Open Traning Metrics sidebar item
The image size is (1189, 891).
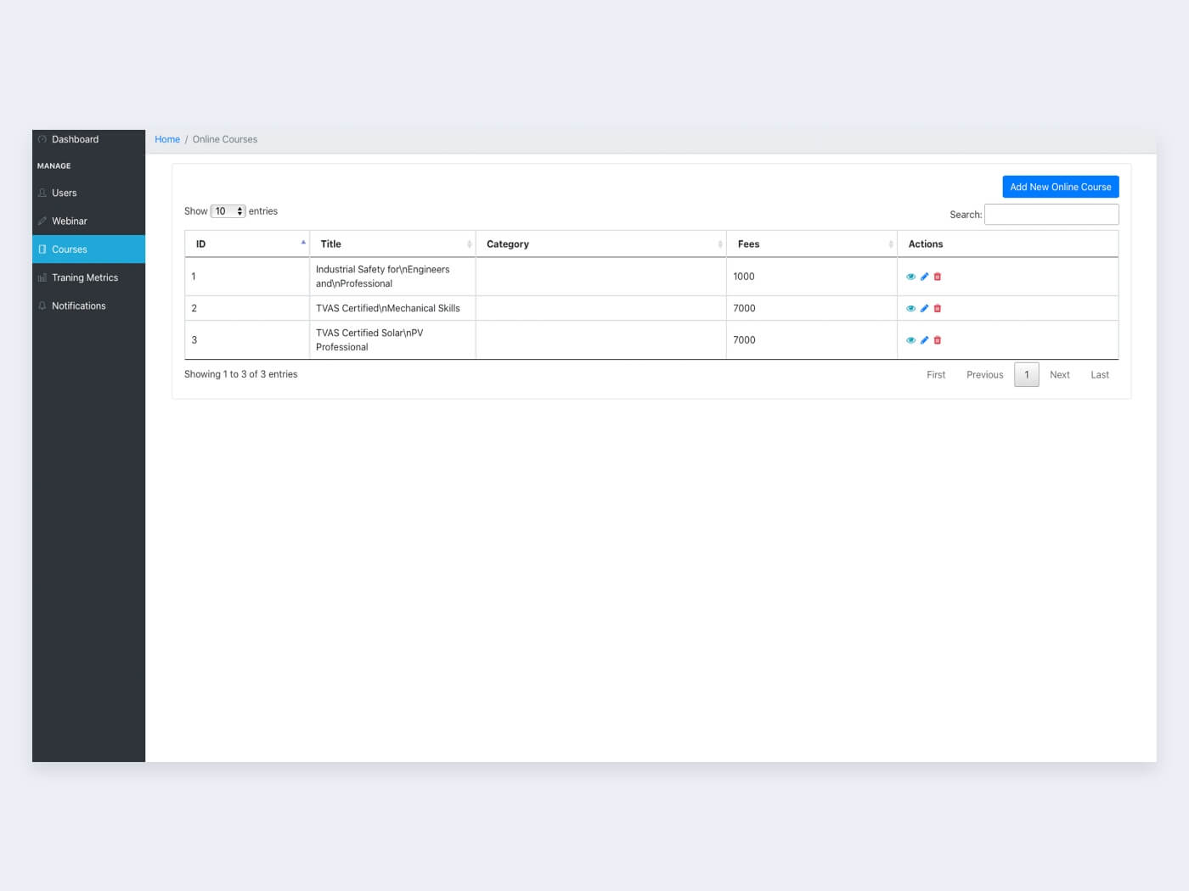(85, 278)
